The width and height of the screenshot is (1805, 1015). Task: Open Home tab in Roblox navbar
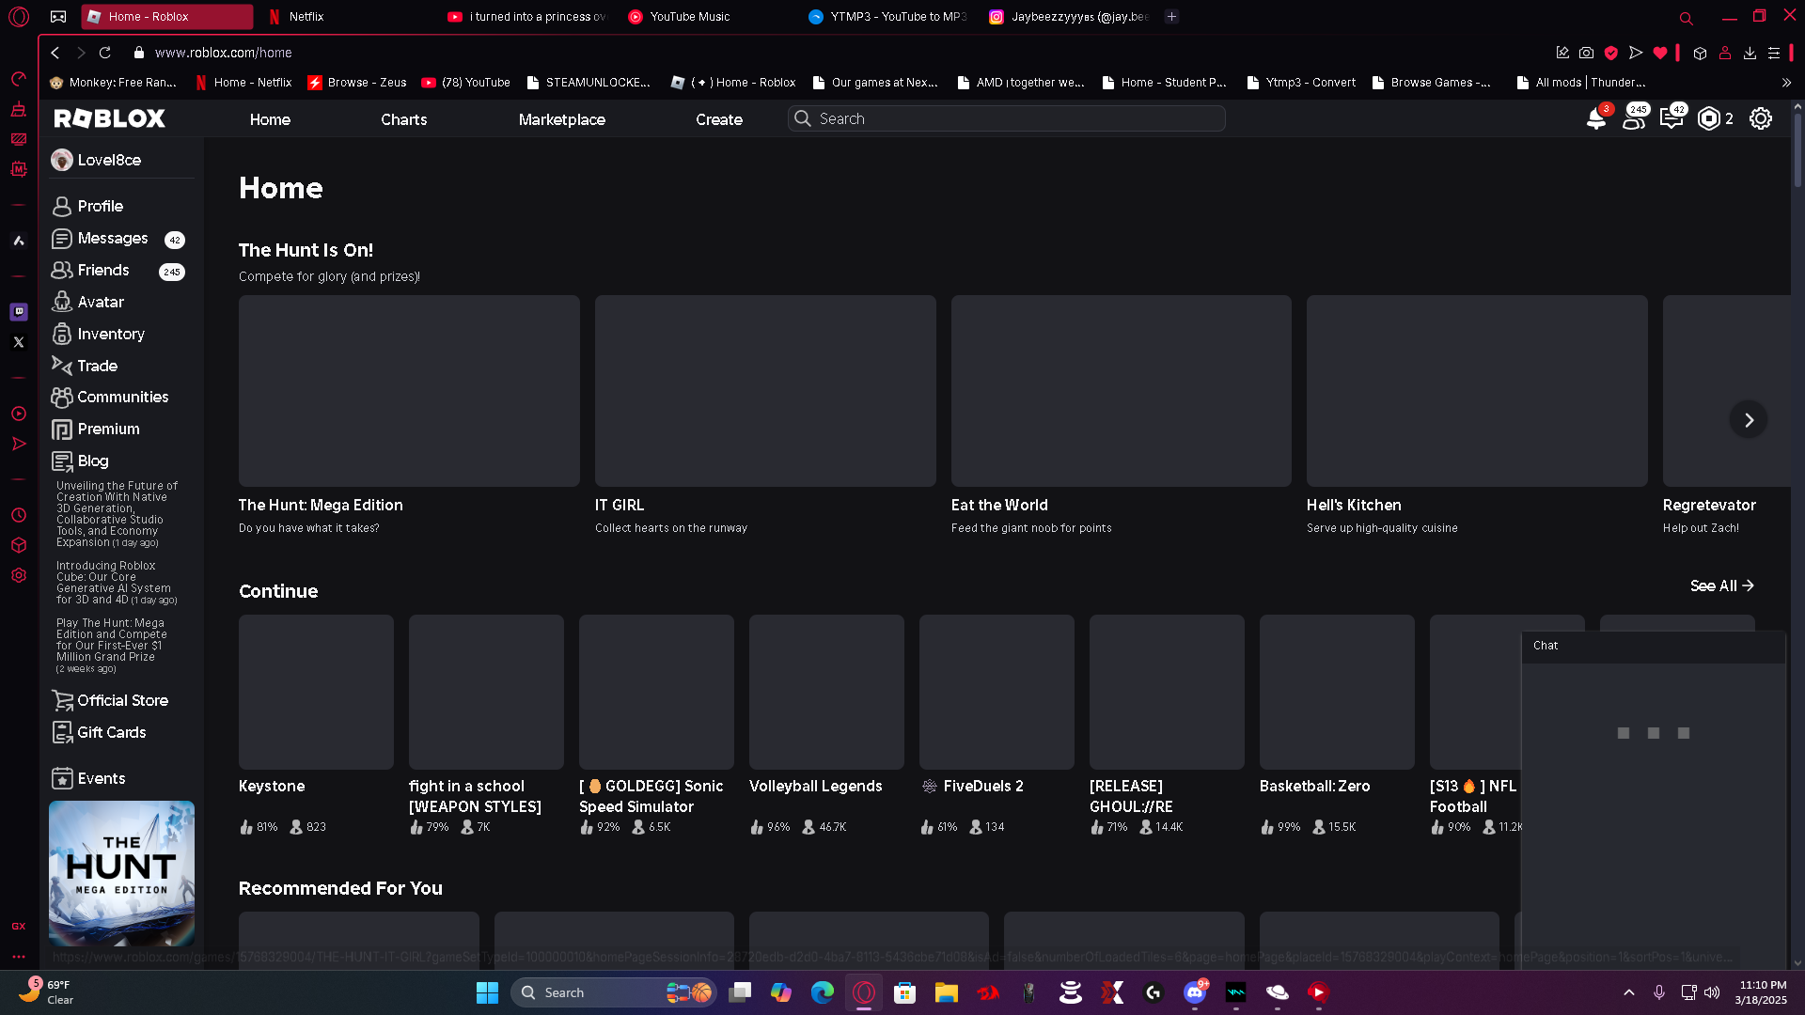coord(270,119)
